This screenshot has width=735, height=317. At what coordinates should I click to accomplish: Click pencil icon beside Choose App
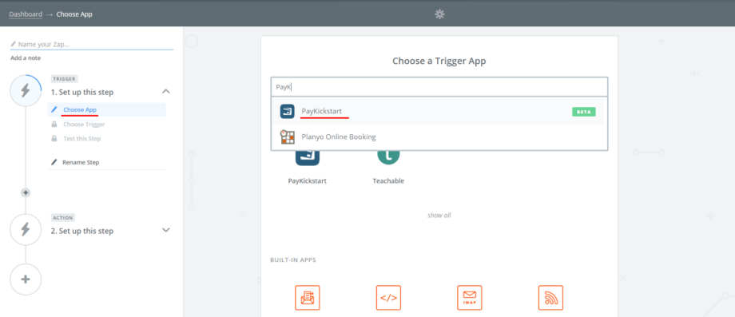coord(54,109)
